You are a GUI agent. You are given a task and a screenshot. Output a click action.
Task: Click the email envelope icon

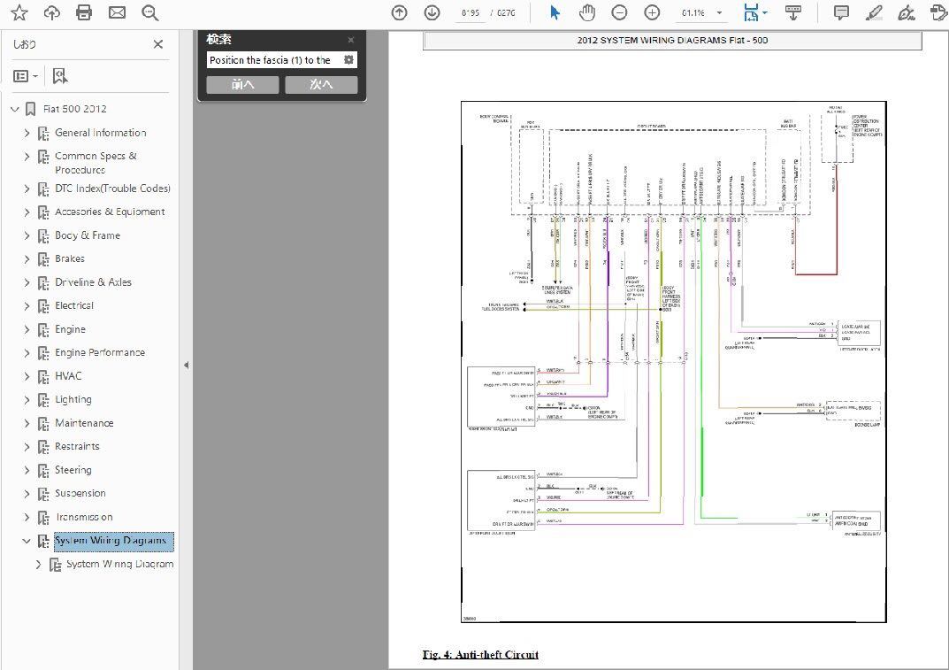pos(117,12)
